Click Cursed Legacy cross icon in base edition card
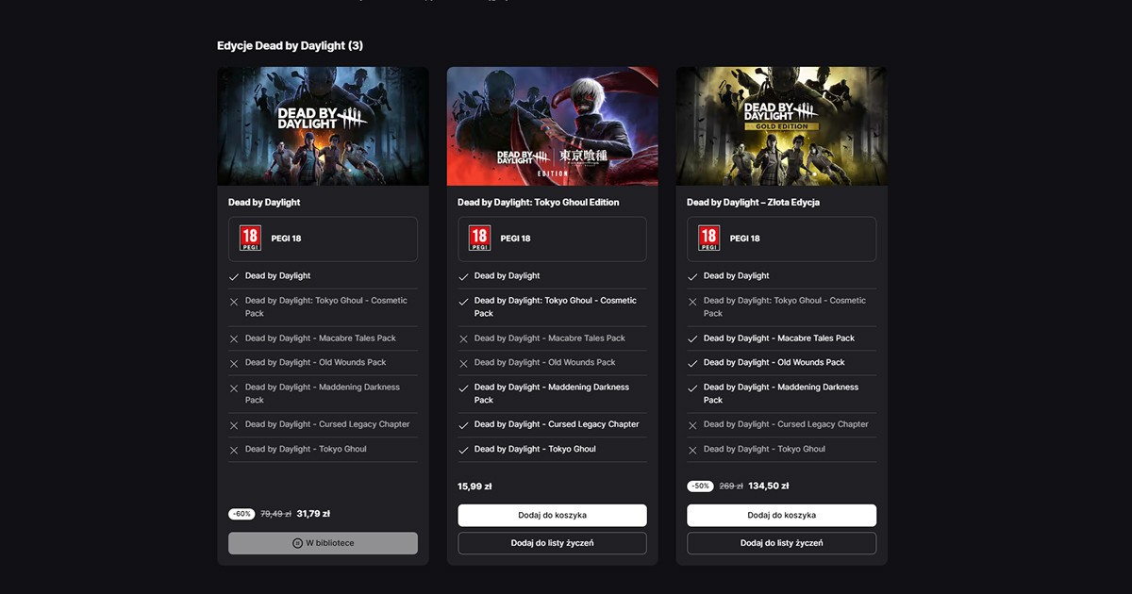This screenshot has height=594, width=1132. coord(234,425)
